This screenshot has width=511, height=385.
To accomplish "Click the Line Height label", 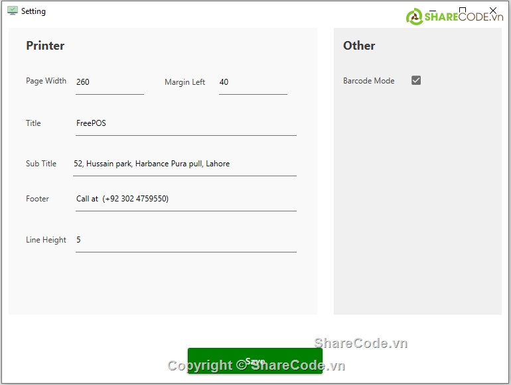I will [46, 240].
